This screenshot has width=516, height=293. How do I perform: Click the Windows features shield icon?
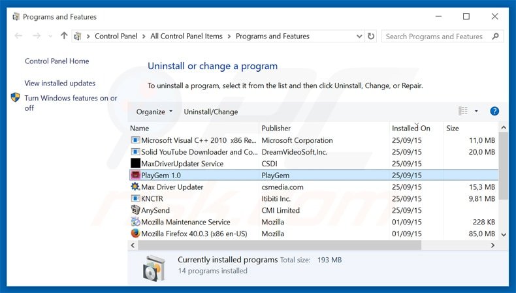coord(15,97)
